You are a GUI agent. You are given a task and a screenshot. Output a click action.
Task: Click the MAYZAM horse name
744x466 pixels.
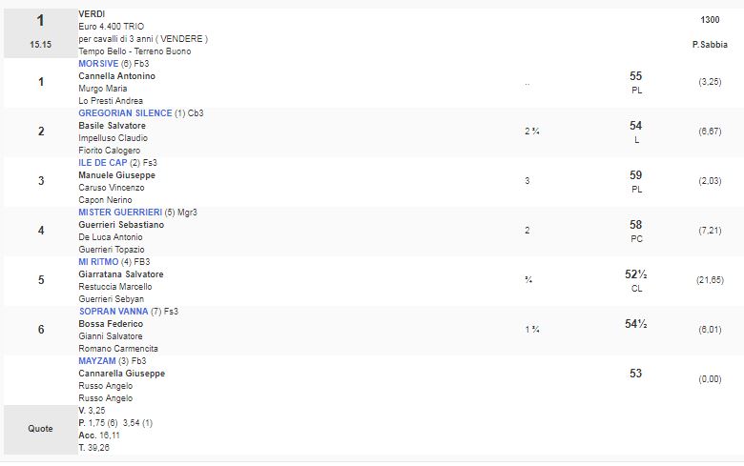point(97,361)
